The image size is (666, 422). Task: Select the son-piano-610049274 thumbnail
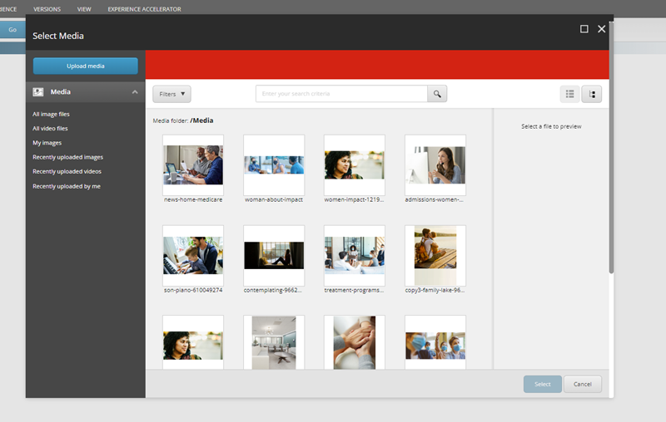(193, 256)
